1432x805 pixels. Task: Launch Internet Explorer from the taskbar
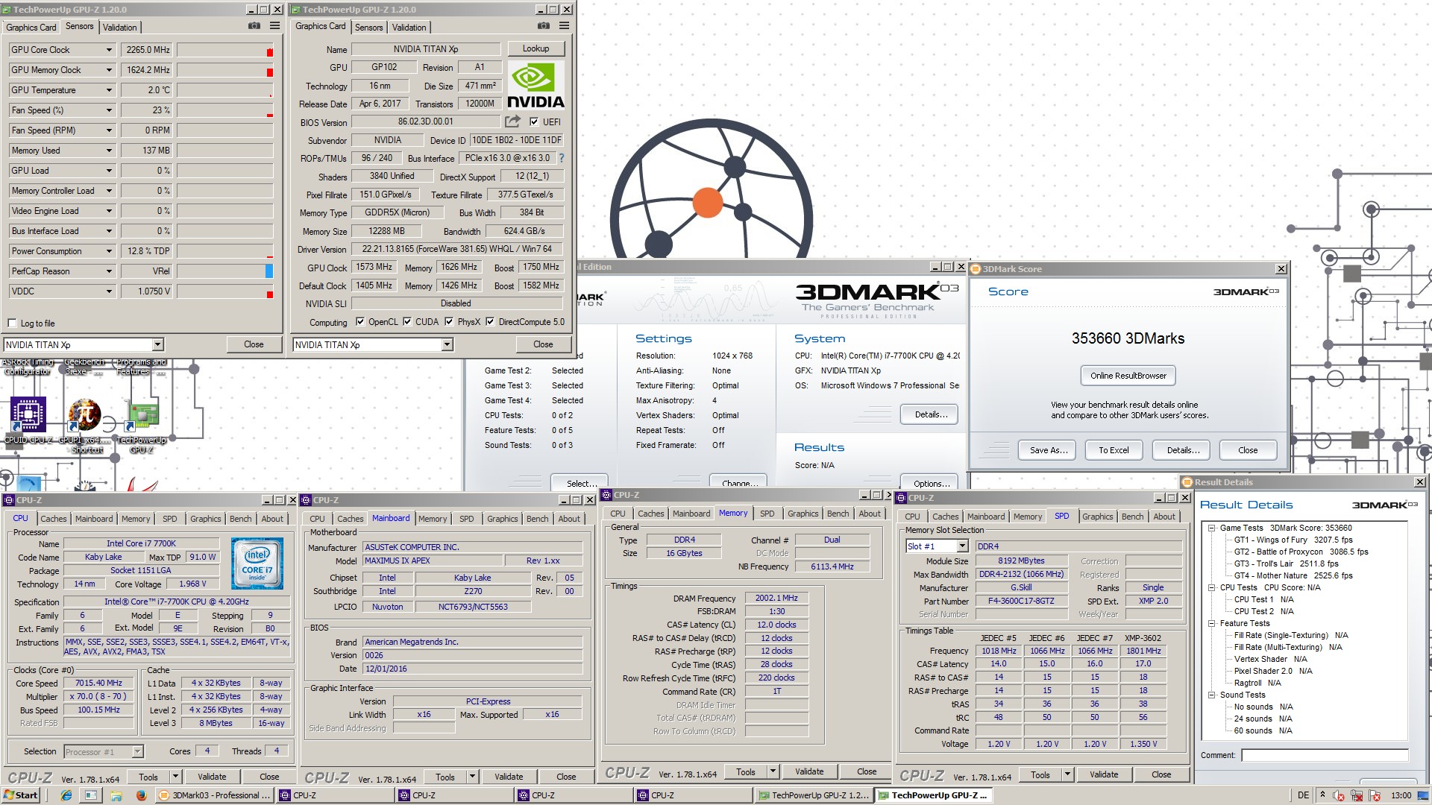(x=66, y=795)
